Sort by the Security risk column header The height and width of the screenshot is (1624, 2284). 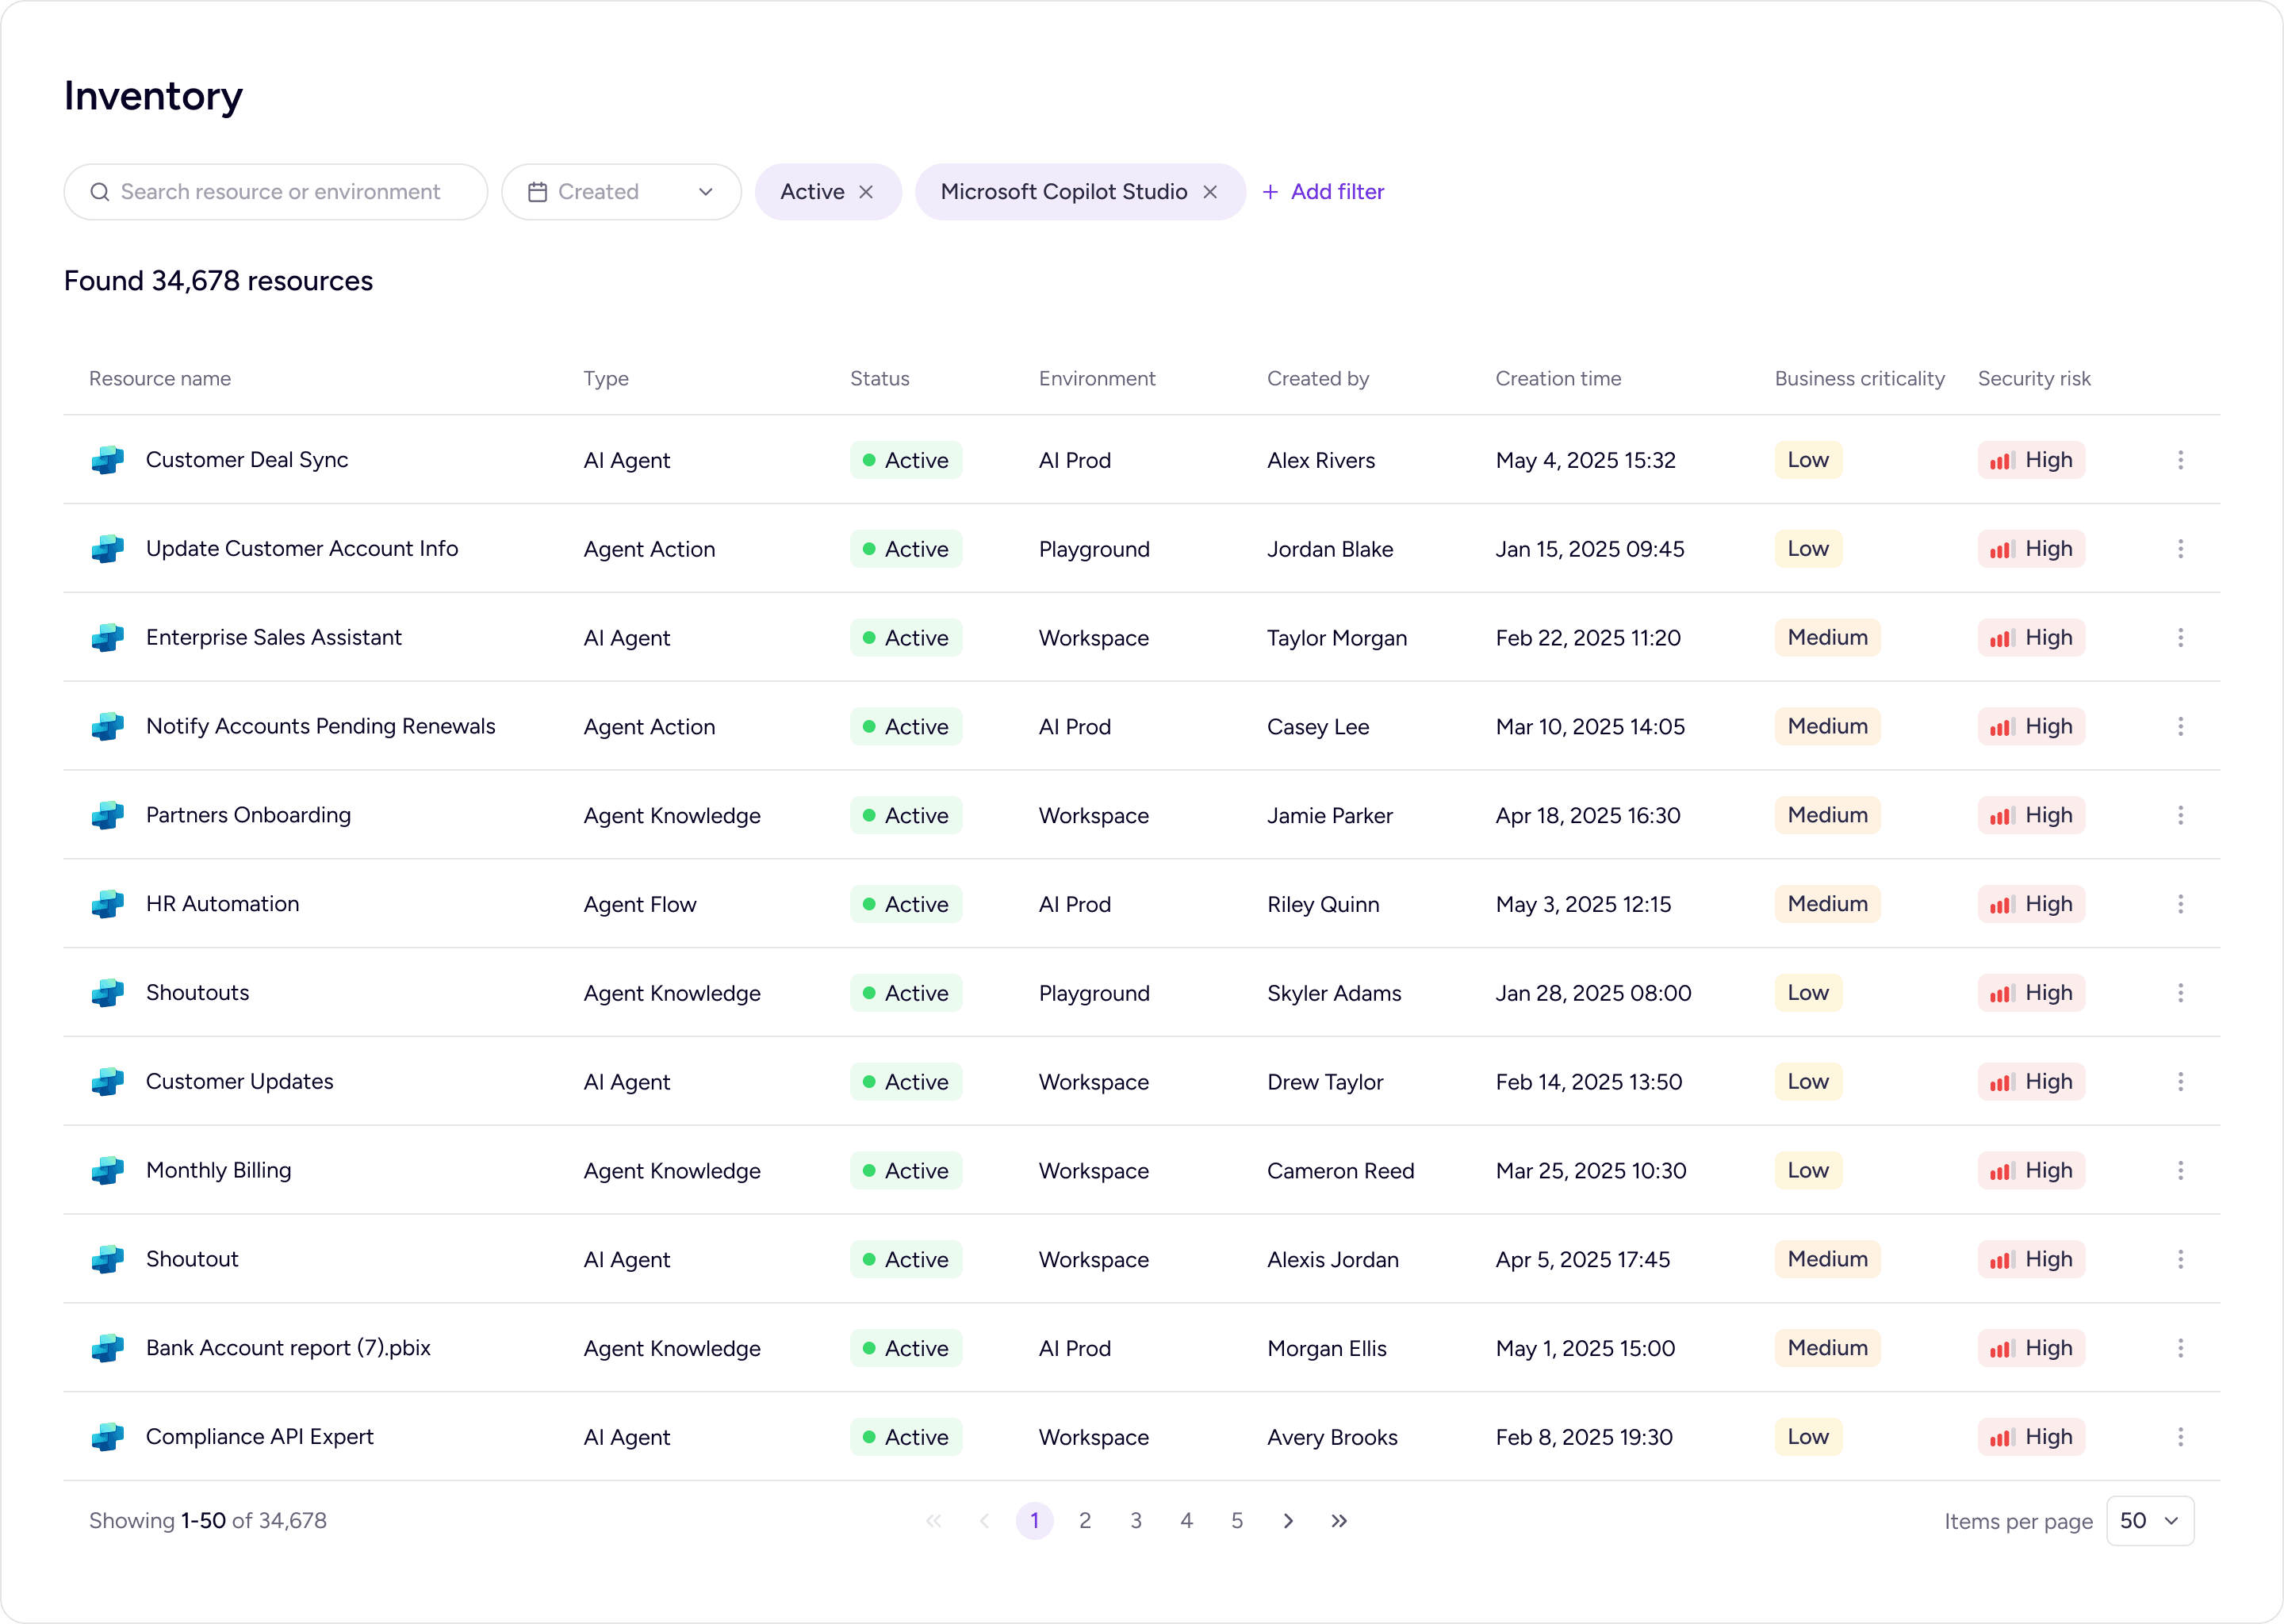pyautogui.click(x=2033, y=379)
